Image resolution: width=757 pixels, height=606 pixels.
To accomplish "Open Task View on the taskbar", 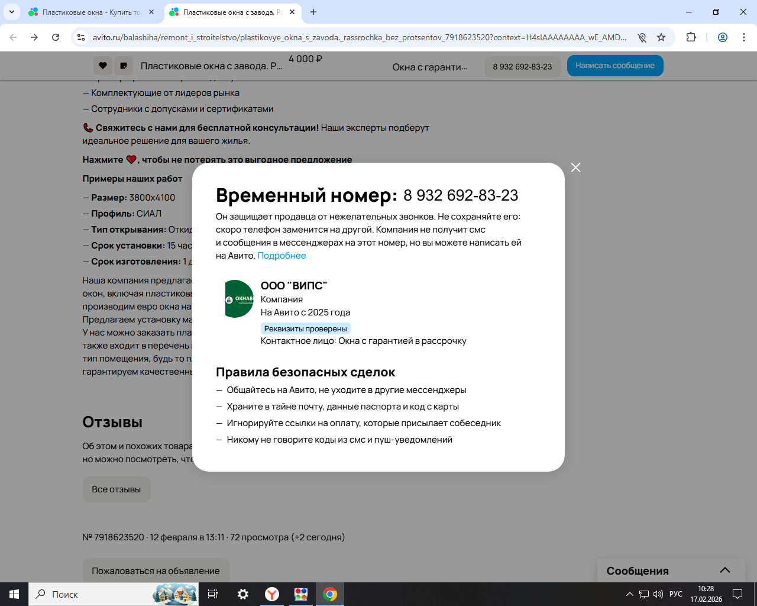I will (x=213, y=594).
